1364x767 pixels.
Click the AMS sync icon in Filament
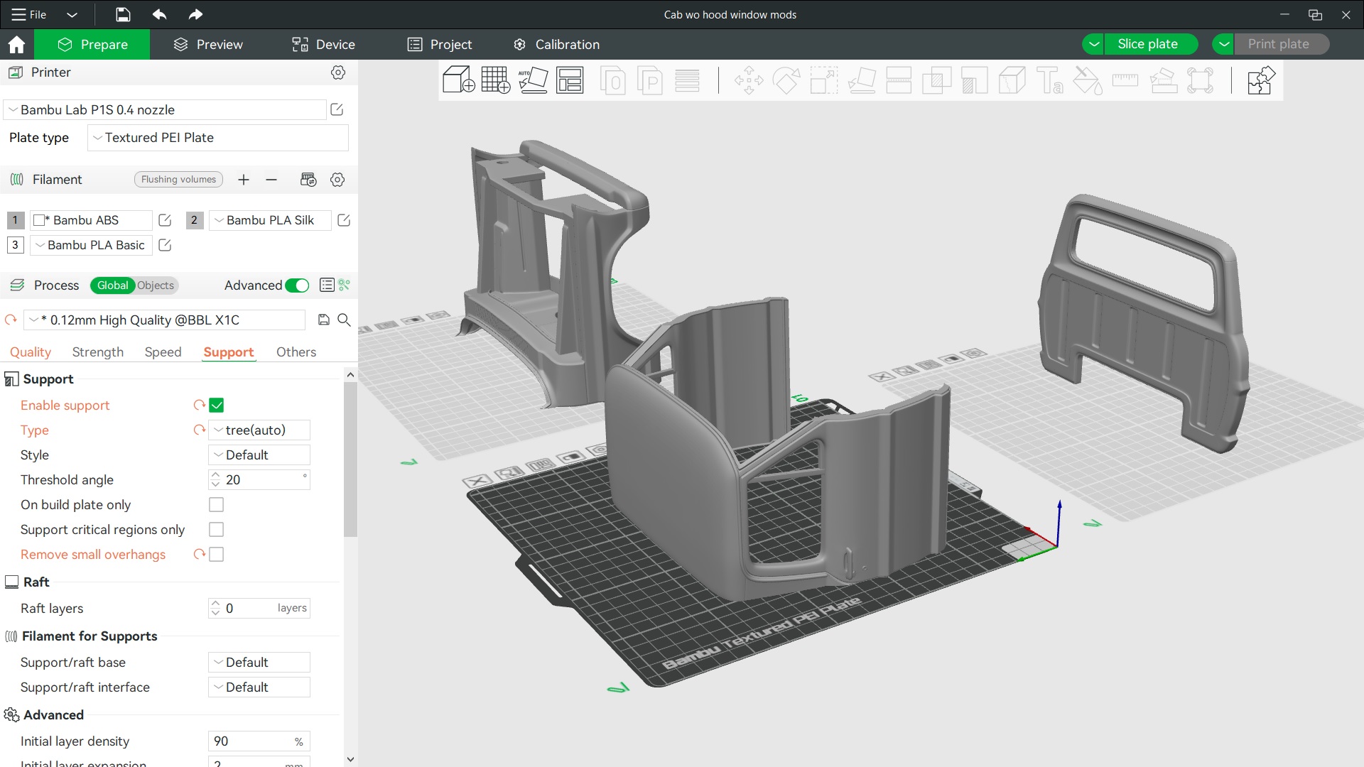click(308, 180)
